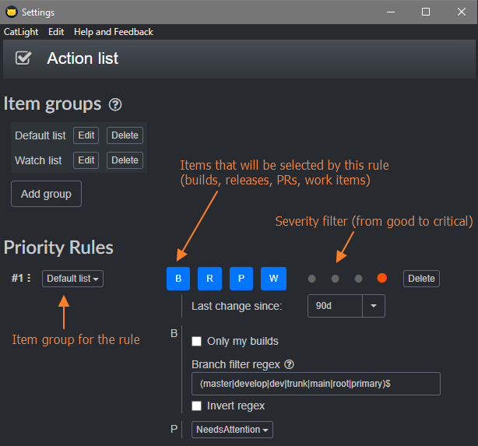
Task: Click the Branch filter regex help icon
Action: coord(289,364)
